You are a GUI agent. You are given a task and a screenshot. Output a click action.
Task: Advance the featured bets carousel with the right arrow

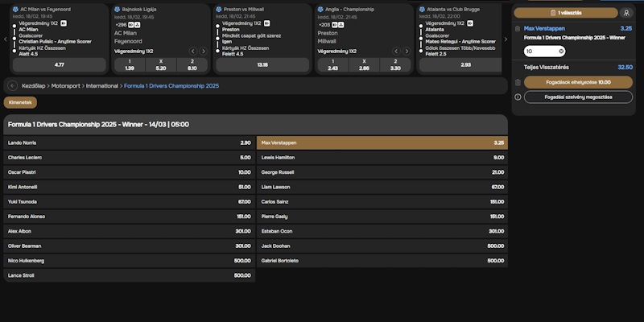[506, 39]
